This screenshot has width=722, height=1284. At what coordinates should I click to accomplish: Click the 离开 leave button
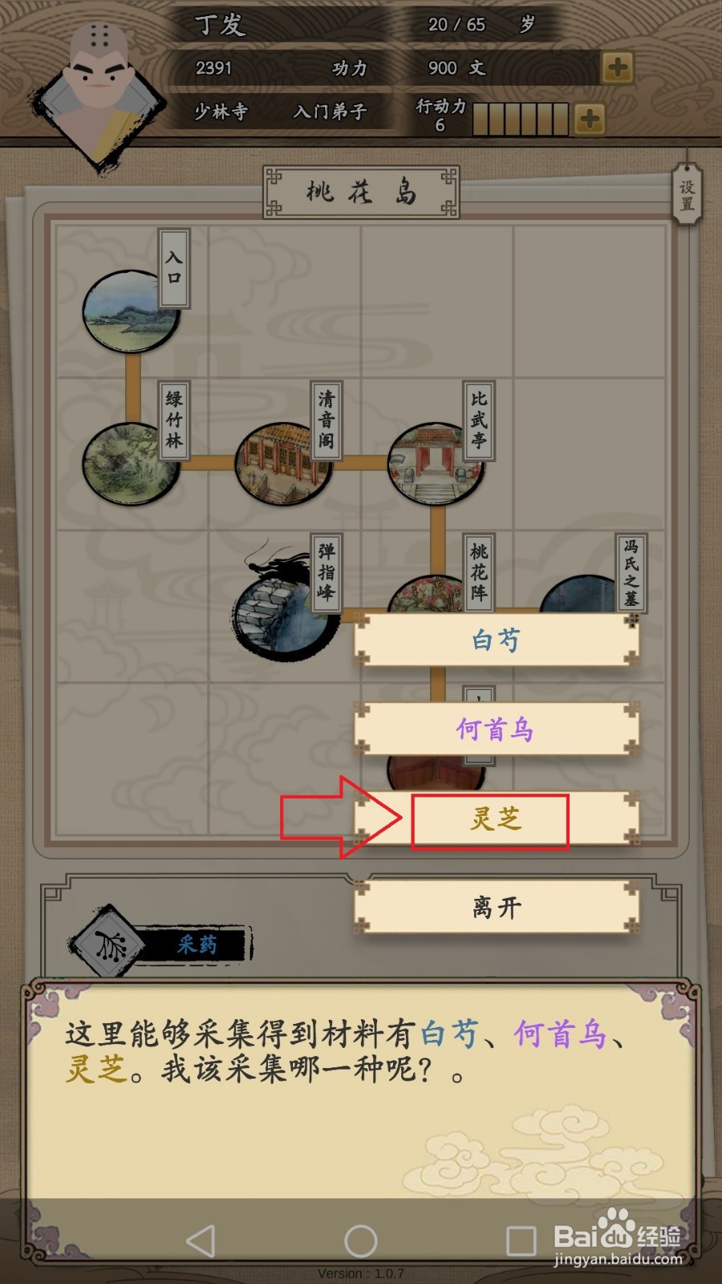point(496,908)
